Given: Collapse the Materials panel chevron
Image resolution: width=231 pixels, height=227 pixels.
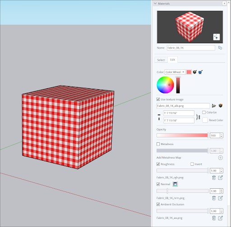Looking at the screenshot, I should [x=155, y=4].
